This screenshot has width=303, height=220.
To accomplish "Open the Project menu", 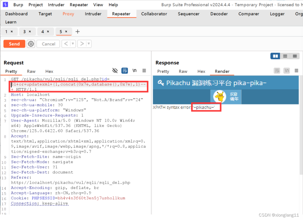I will (35, 5).
